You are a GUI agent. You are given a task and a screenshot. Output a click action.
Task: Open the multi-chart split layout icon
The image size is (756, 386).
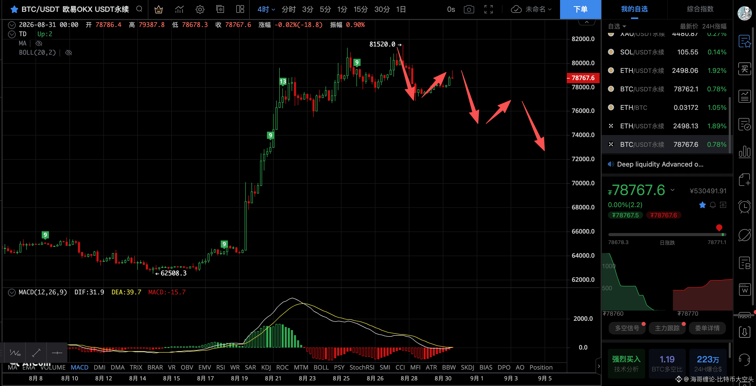pyautogui.click(x=240, y=9)
